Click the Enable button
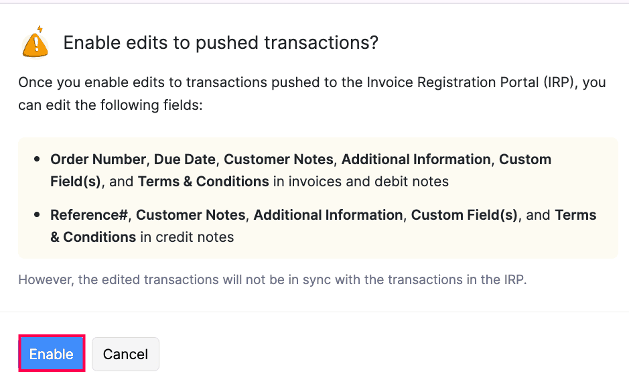 click(x=51, y=354)
